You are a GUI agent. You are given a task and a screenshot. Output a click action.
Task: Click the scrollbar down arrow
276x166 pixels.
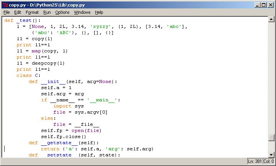(271, 155)
